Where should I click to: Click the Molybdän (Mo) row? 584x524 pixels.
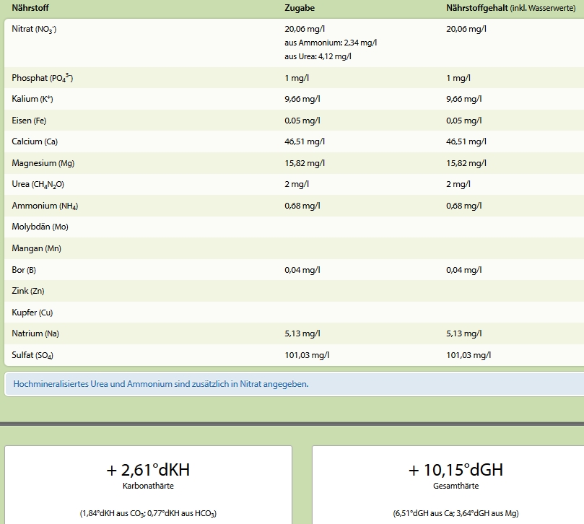point(295,227)
